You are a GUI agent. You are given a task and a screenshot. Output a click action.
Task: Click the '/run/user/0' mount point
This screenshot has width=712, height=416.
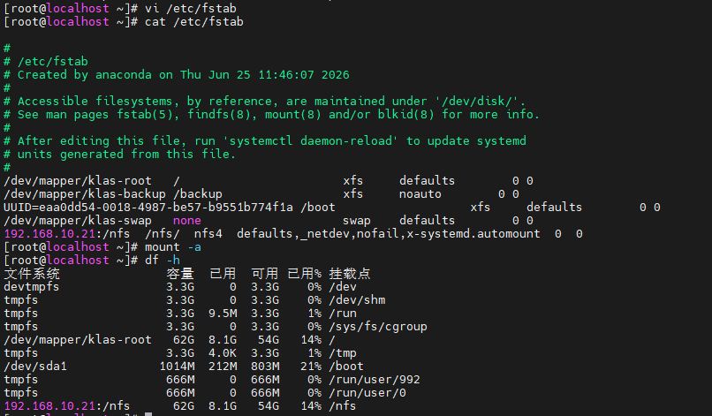coord(367,393)
